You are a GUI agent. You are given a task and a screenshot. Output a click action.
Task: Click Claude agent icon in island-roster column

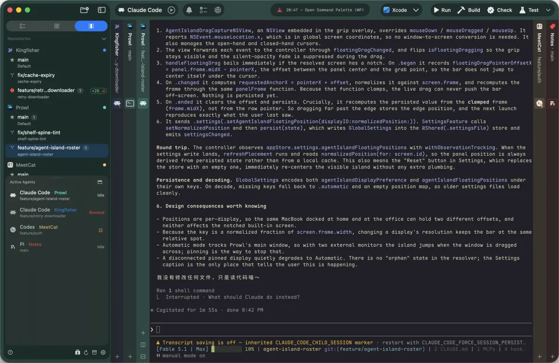[x=143, y=104]
